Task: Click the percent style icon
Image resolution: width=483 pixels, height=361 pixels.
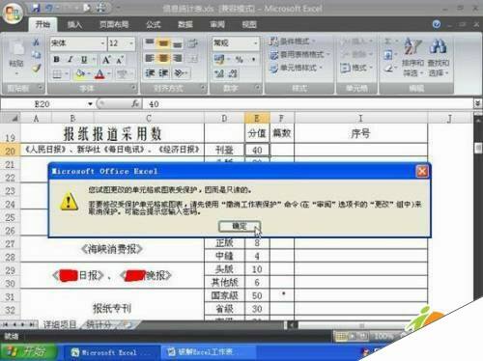Action: (239, 59)
